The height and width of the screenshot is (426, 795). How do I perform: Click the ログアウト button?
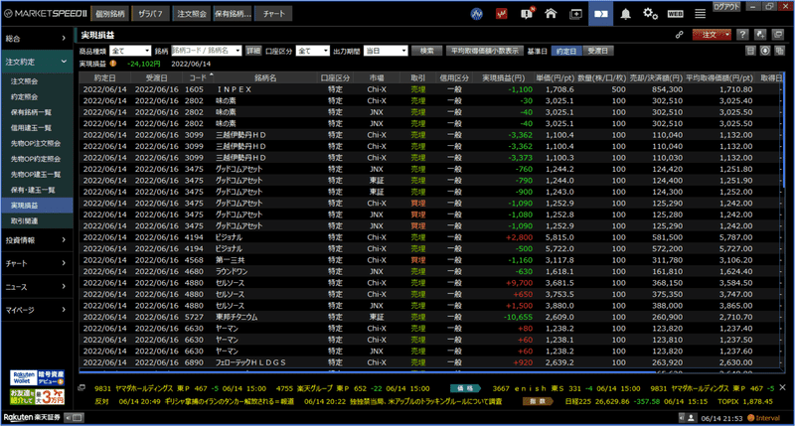click(x=727, y=7)
